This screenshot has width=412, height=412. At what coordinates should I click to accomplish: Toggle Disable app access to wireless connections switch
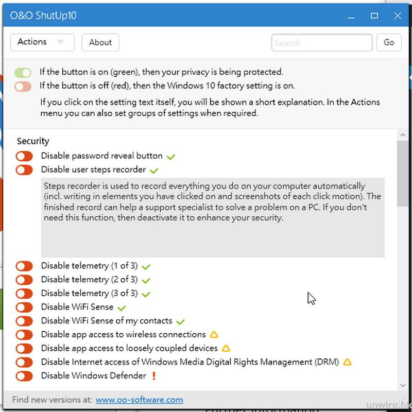(24, 335)
